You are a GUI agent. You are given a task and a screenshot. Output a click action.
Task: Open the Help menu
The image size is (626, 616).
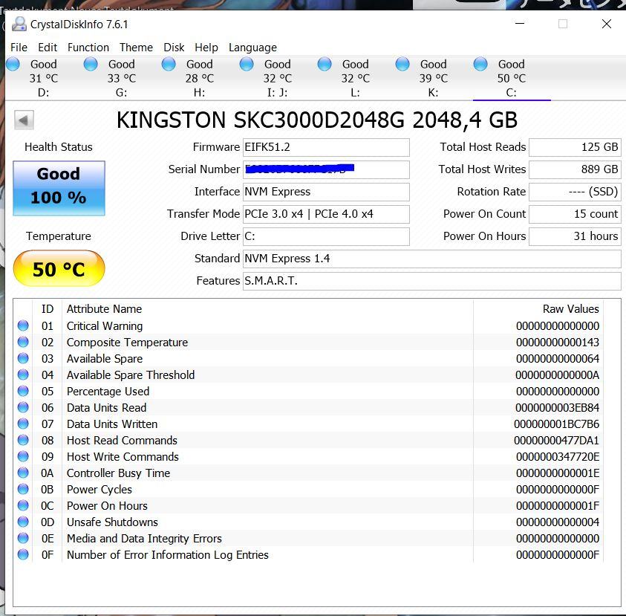tap(206, 47)
